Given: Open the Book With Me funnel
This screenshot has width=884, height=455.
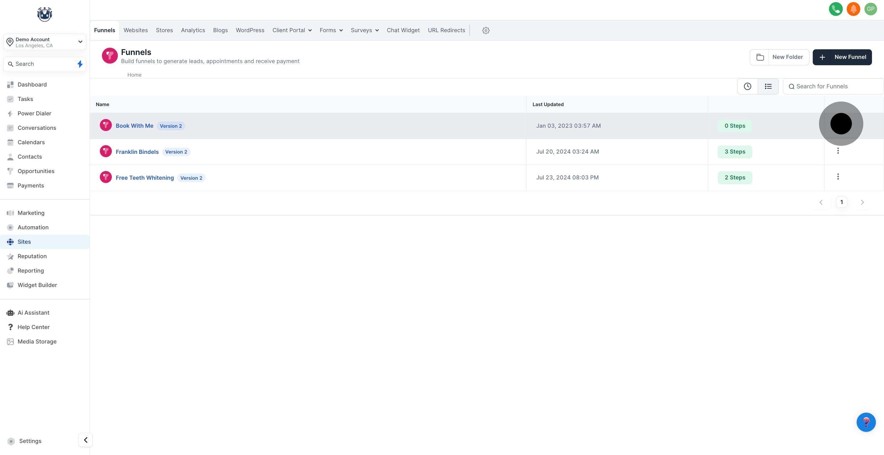Looking at the screenshot, I should coord(134,126).
